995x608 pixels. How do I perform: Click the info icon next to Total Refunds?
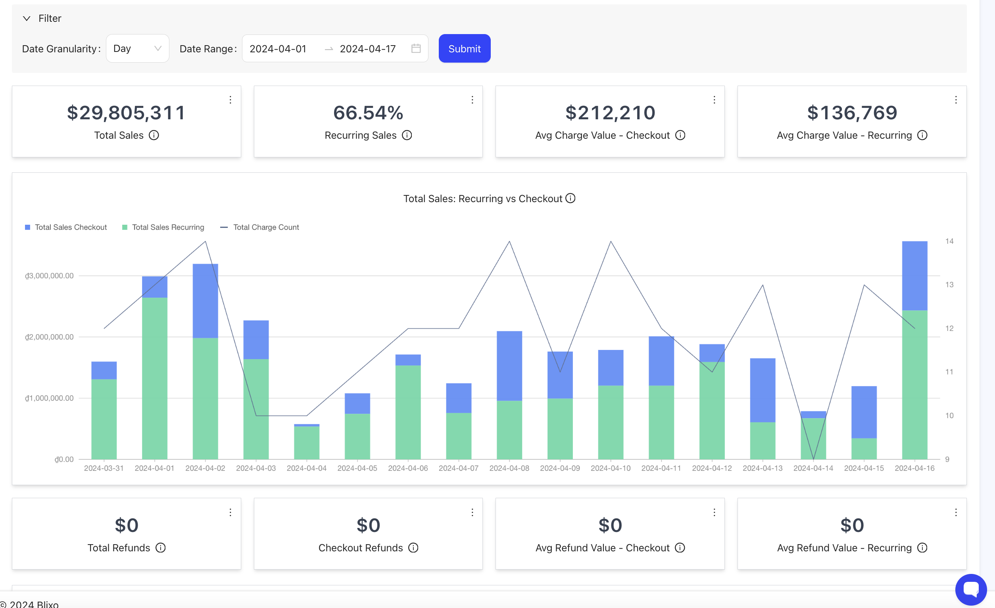(x=160, y=547)
